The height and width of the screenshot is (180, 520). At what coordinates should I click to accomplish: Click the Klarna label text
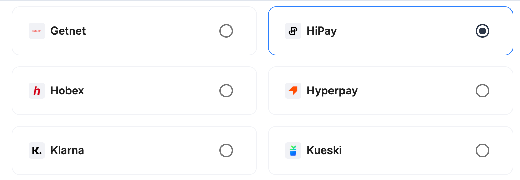(x=67, y=150)
